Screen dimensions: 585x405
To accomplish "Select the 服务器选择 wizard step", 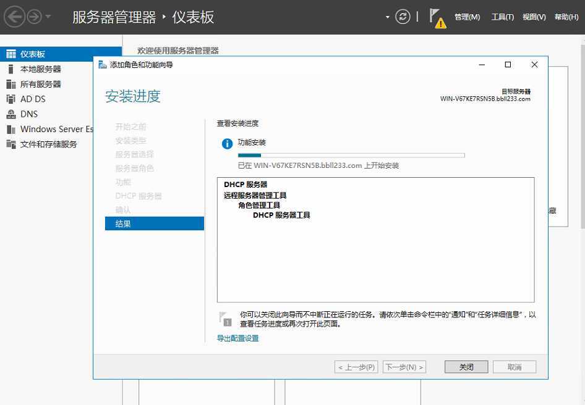I will click(x=134, y=154).
